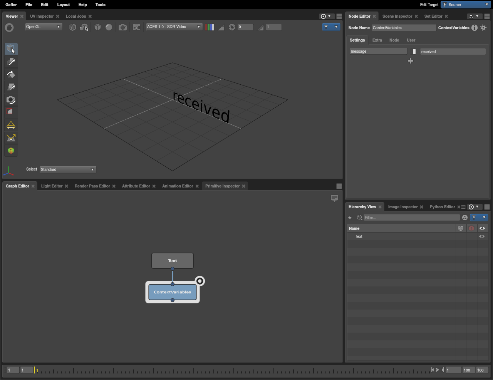Click the camera snapshot icon in viewer
This screenshot has height=380, width=493.
pos(122,27)
